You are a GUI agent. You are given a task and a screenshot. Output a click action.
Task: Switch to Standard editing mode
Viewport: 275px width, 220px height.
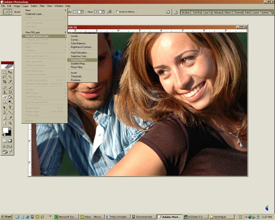pyautogui.click(x=5, y=141)
